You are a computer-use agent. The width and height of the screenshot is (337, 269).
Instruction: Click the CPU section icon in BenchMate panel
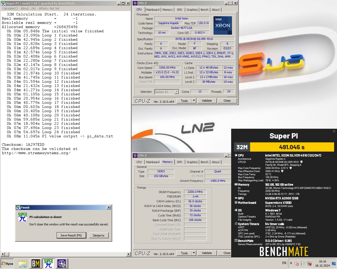236,155
